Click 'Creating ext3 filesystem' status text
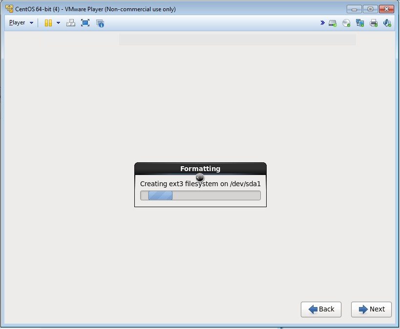The height and width of the screenshot is (329, 400). click(200, 184)
